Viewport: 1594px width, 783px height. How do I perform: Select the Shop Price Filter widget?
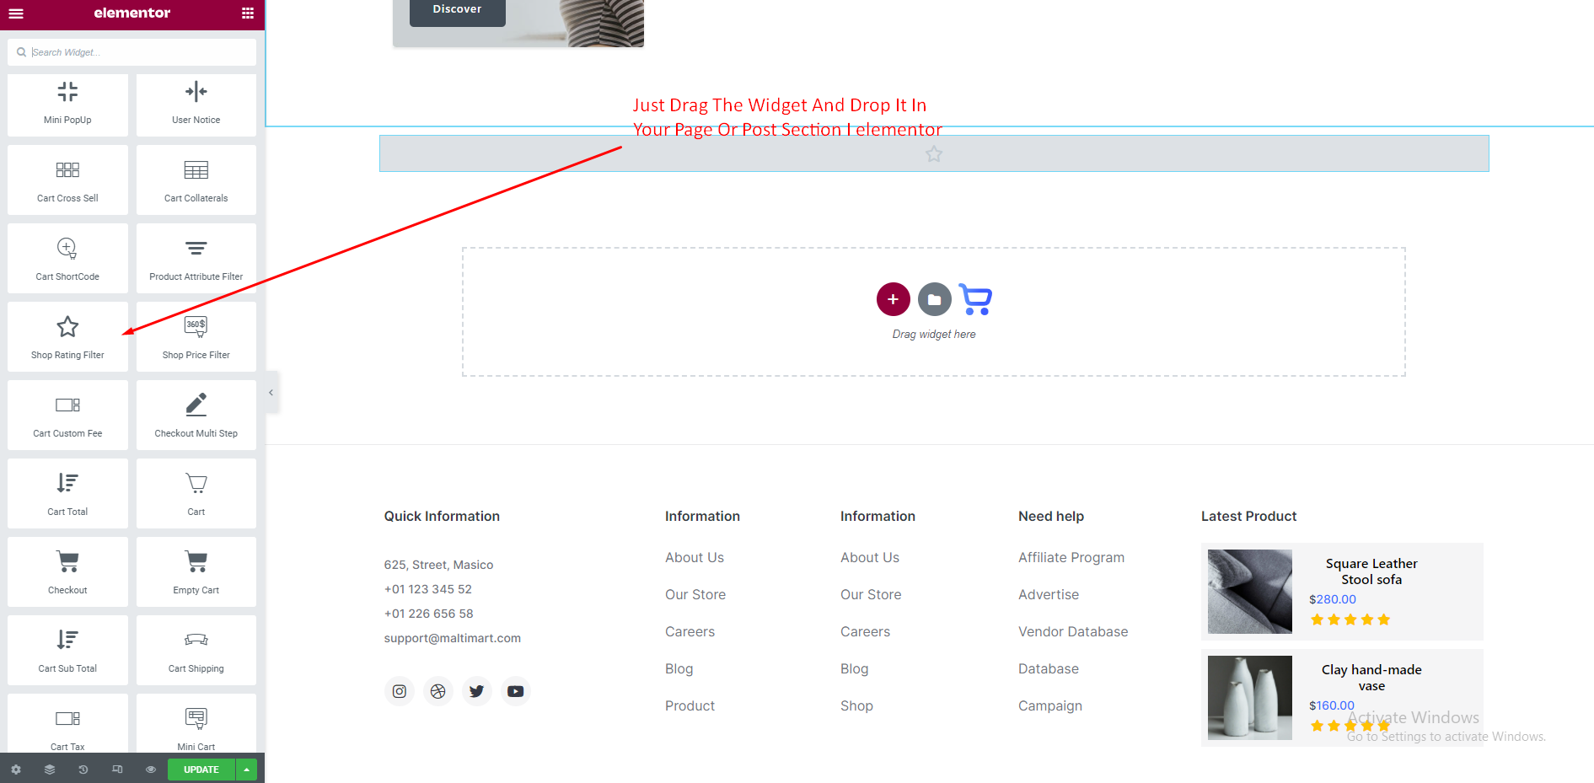[196, 337]
